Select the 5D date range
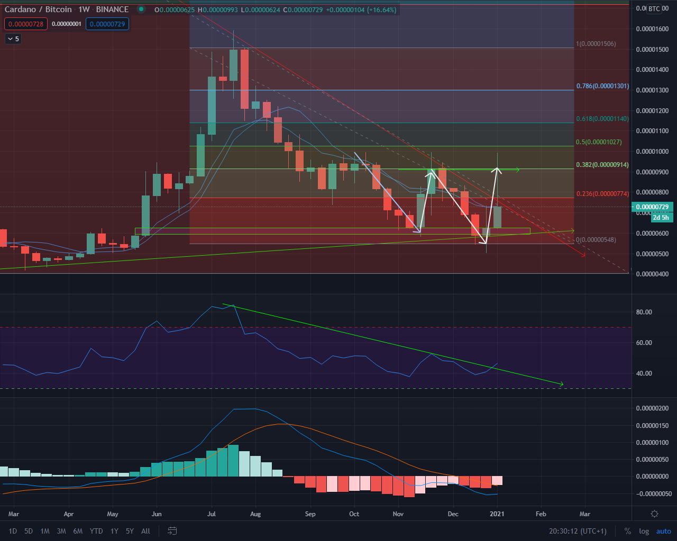 click(29, 531)
